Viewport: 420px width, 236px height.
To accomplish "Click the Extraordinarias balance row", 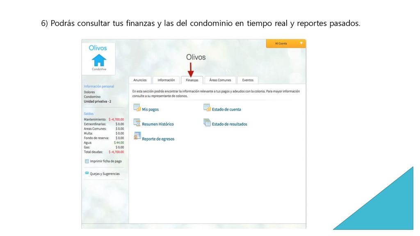I will click(x=104, y=124).
